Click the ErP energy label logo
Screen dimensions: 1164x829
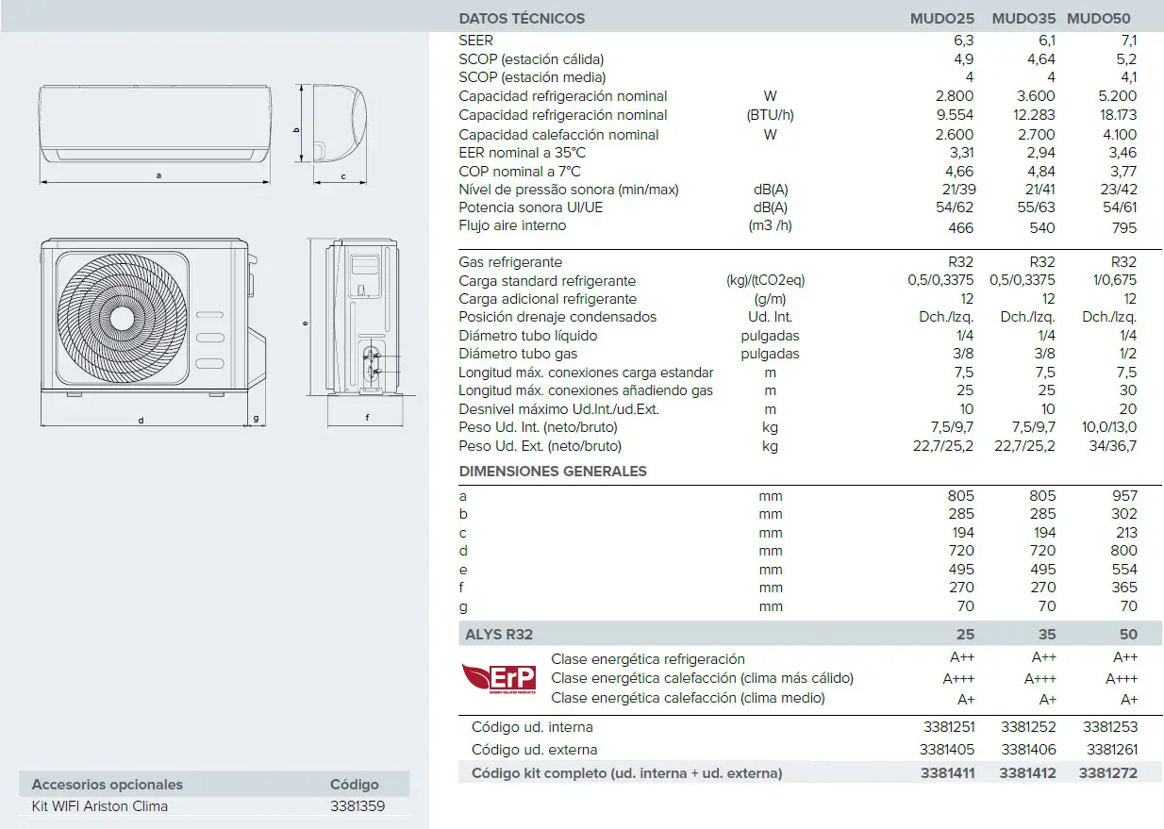pyautogui.click(x=498, y=679)
